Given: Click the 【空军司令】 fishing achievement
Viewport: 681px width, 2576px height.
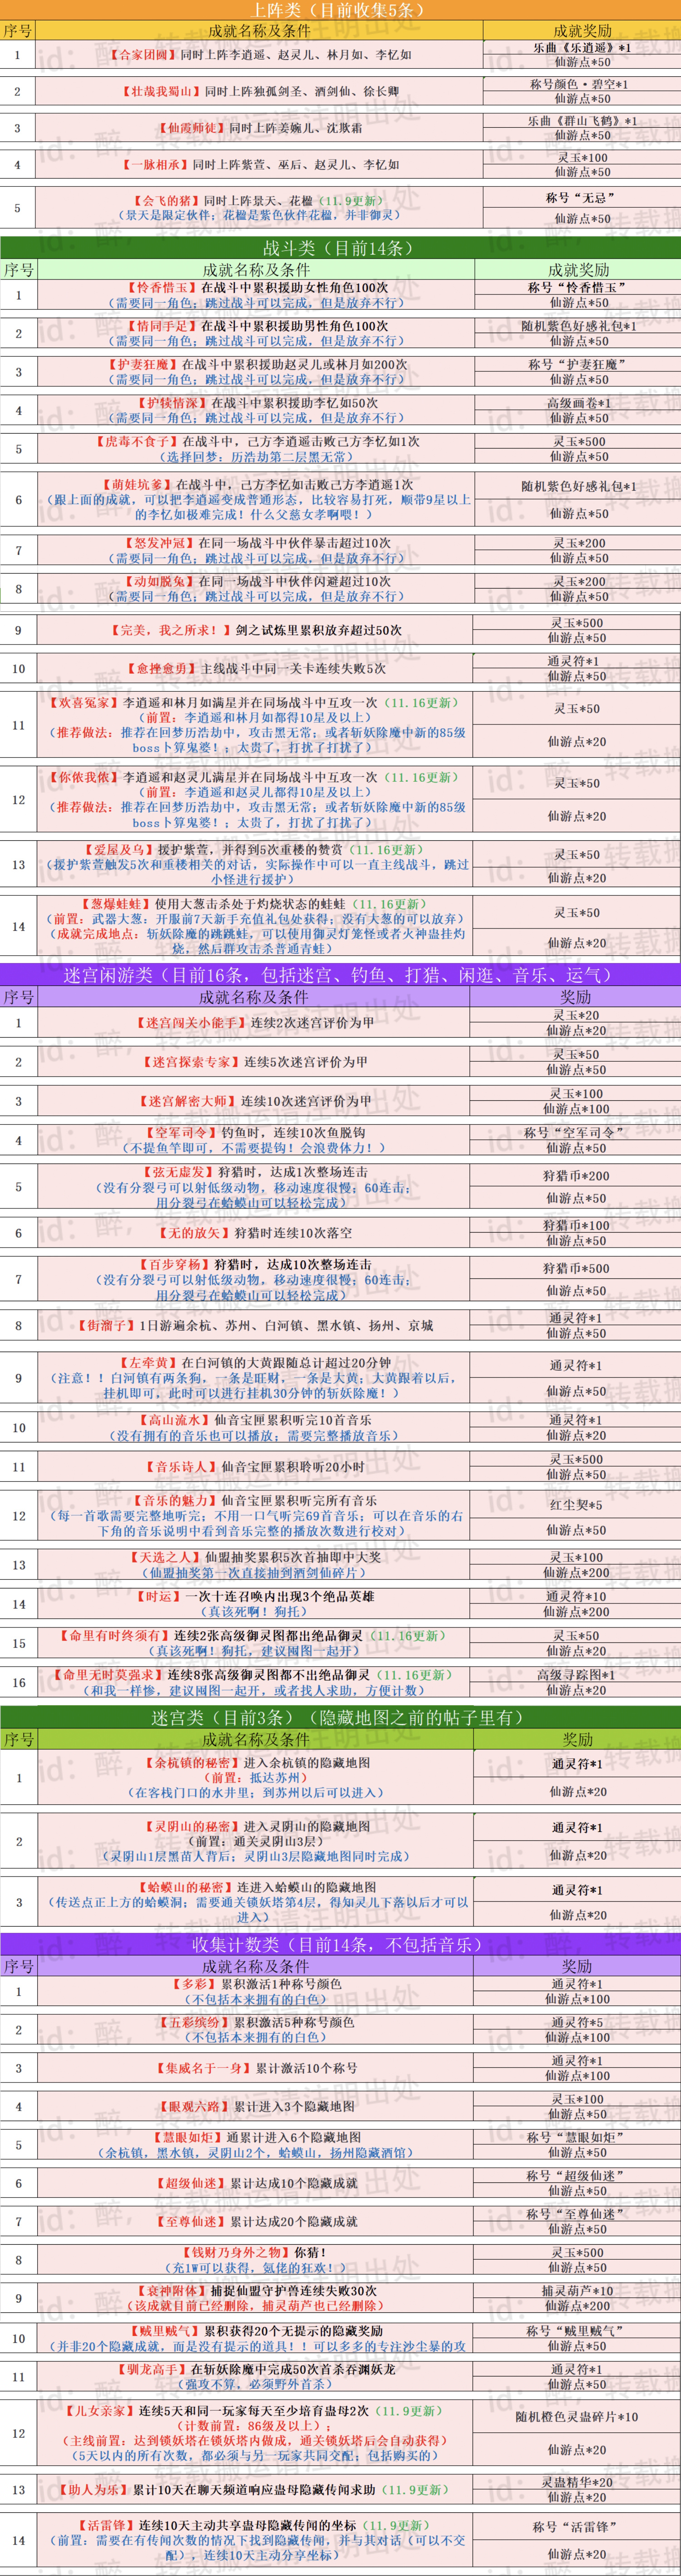Looking at the screenshot, I should (179, 1132).
